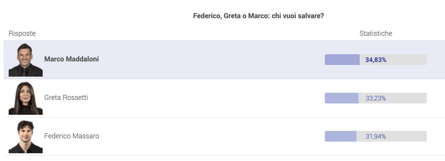
Task: Click the Statistiche column header
Action: coord(376,33)
